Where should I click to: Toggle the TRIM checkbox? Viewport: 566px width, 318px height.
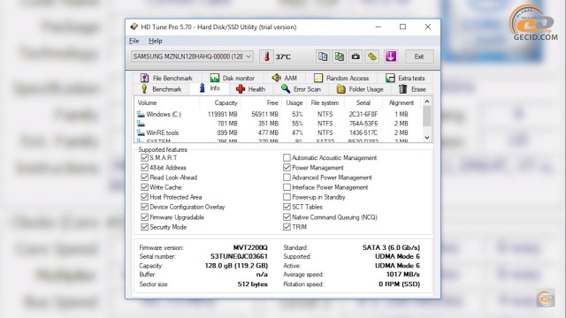(x=287, y=227)
